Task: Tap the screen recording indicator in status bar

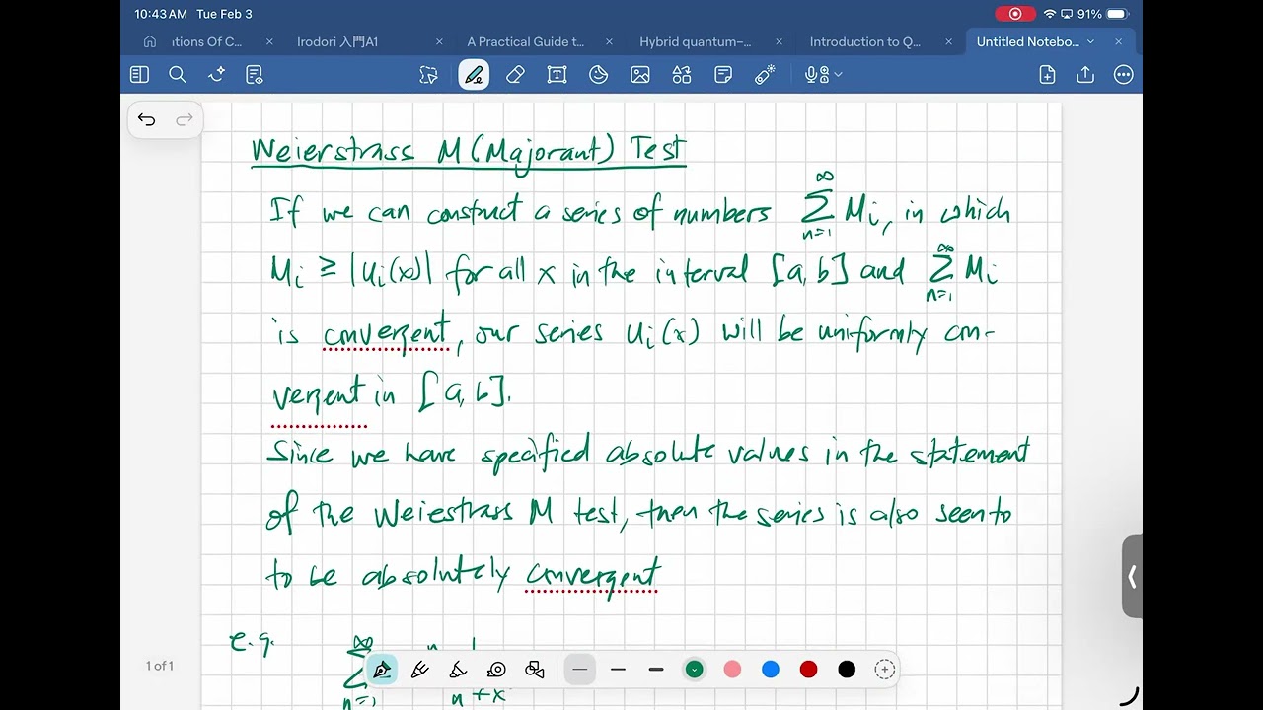Action: [x=1015, y=14]
